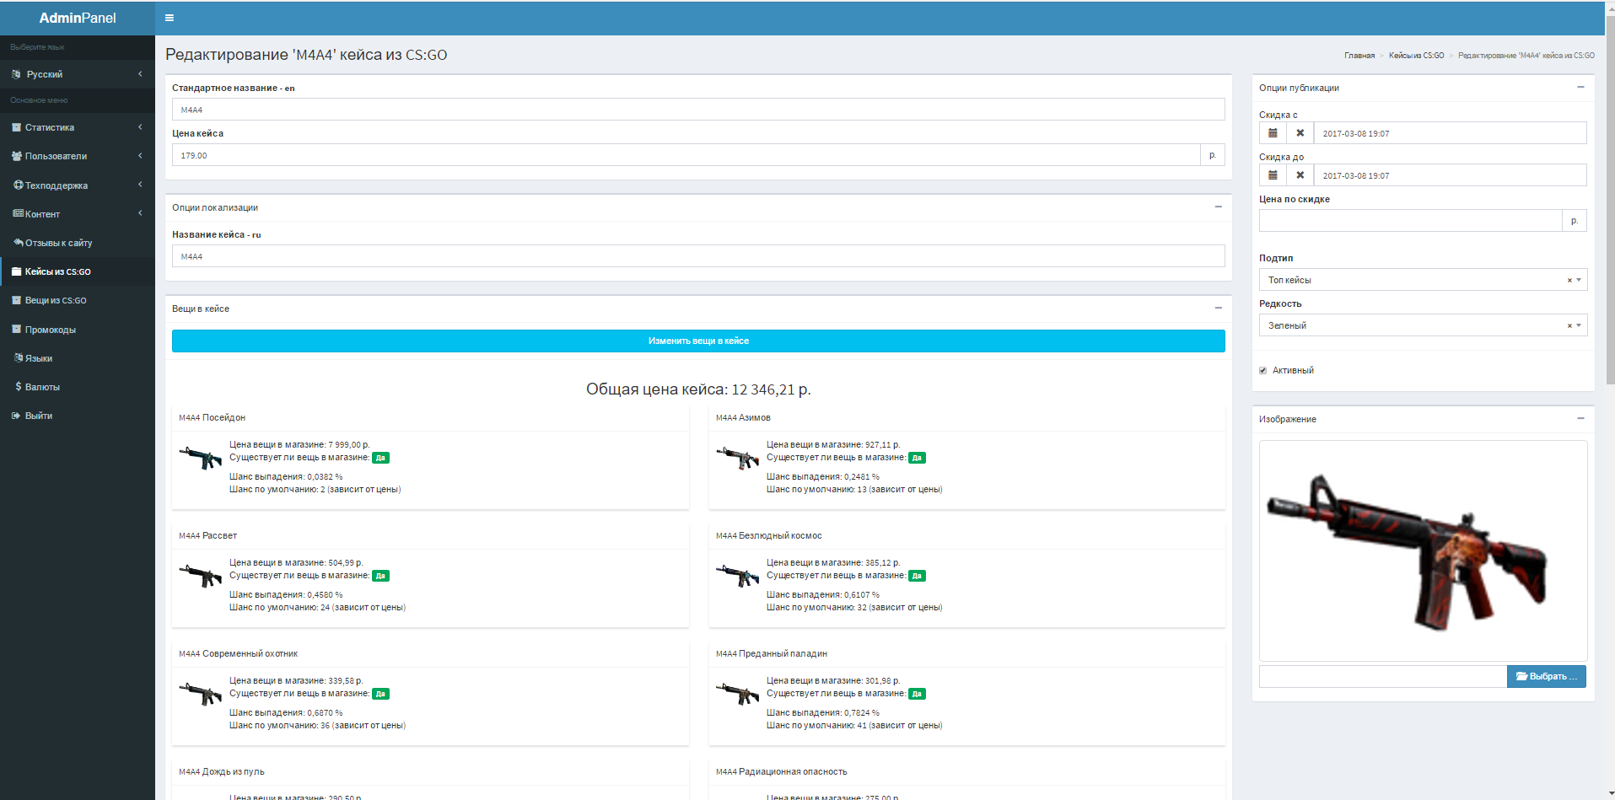Click the M4A4 Посейдон item title

tap(213, 418)
